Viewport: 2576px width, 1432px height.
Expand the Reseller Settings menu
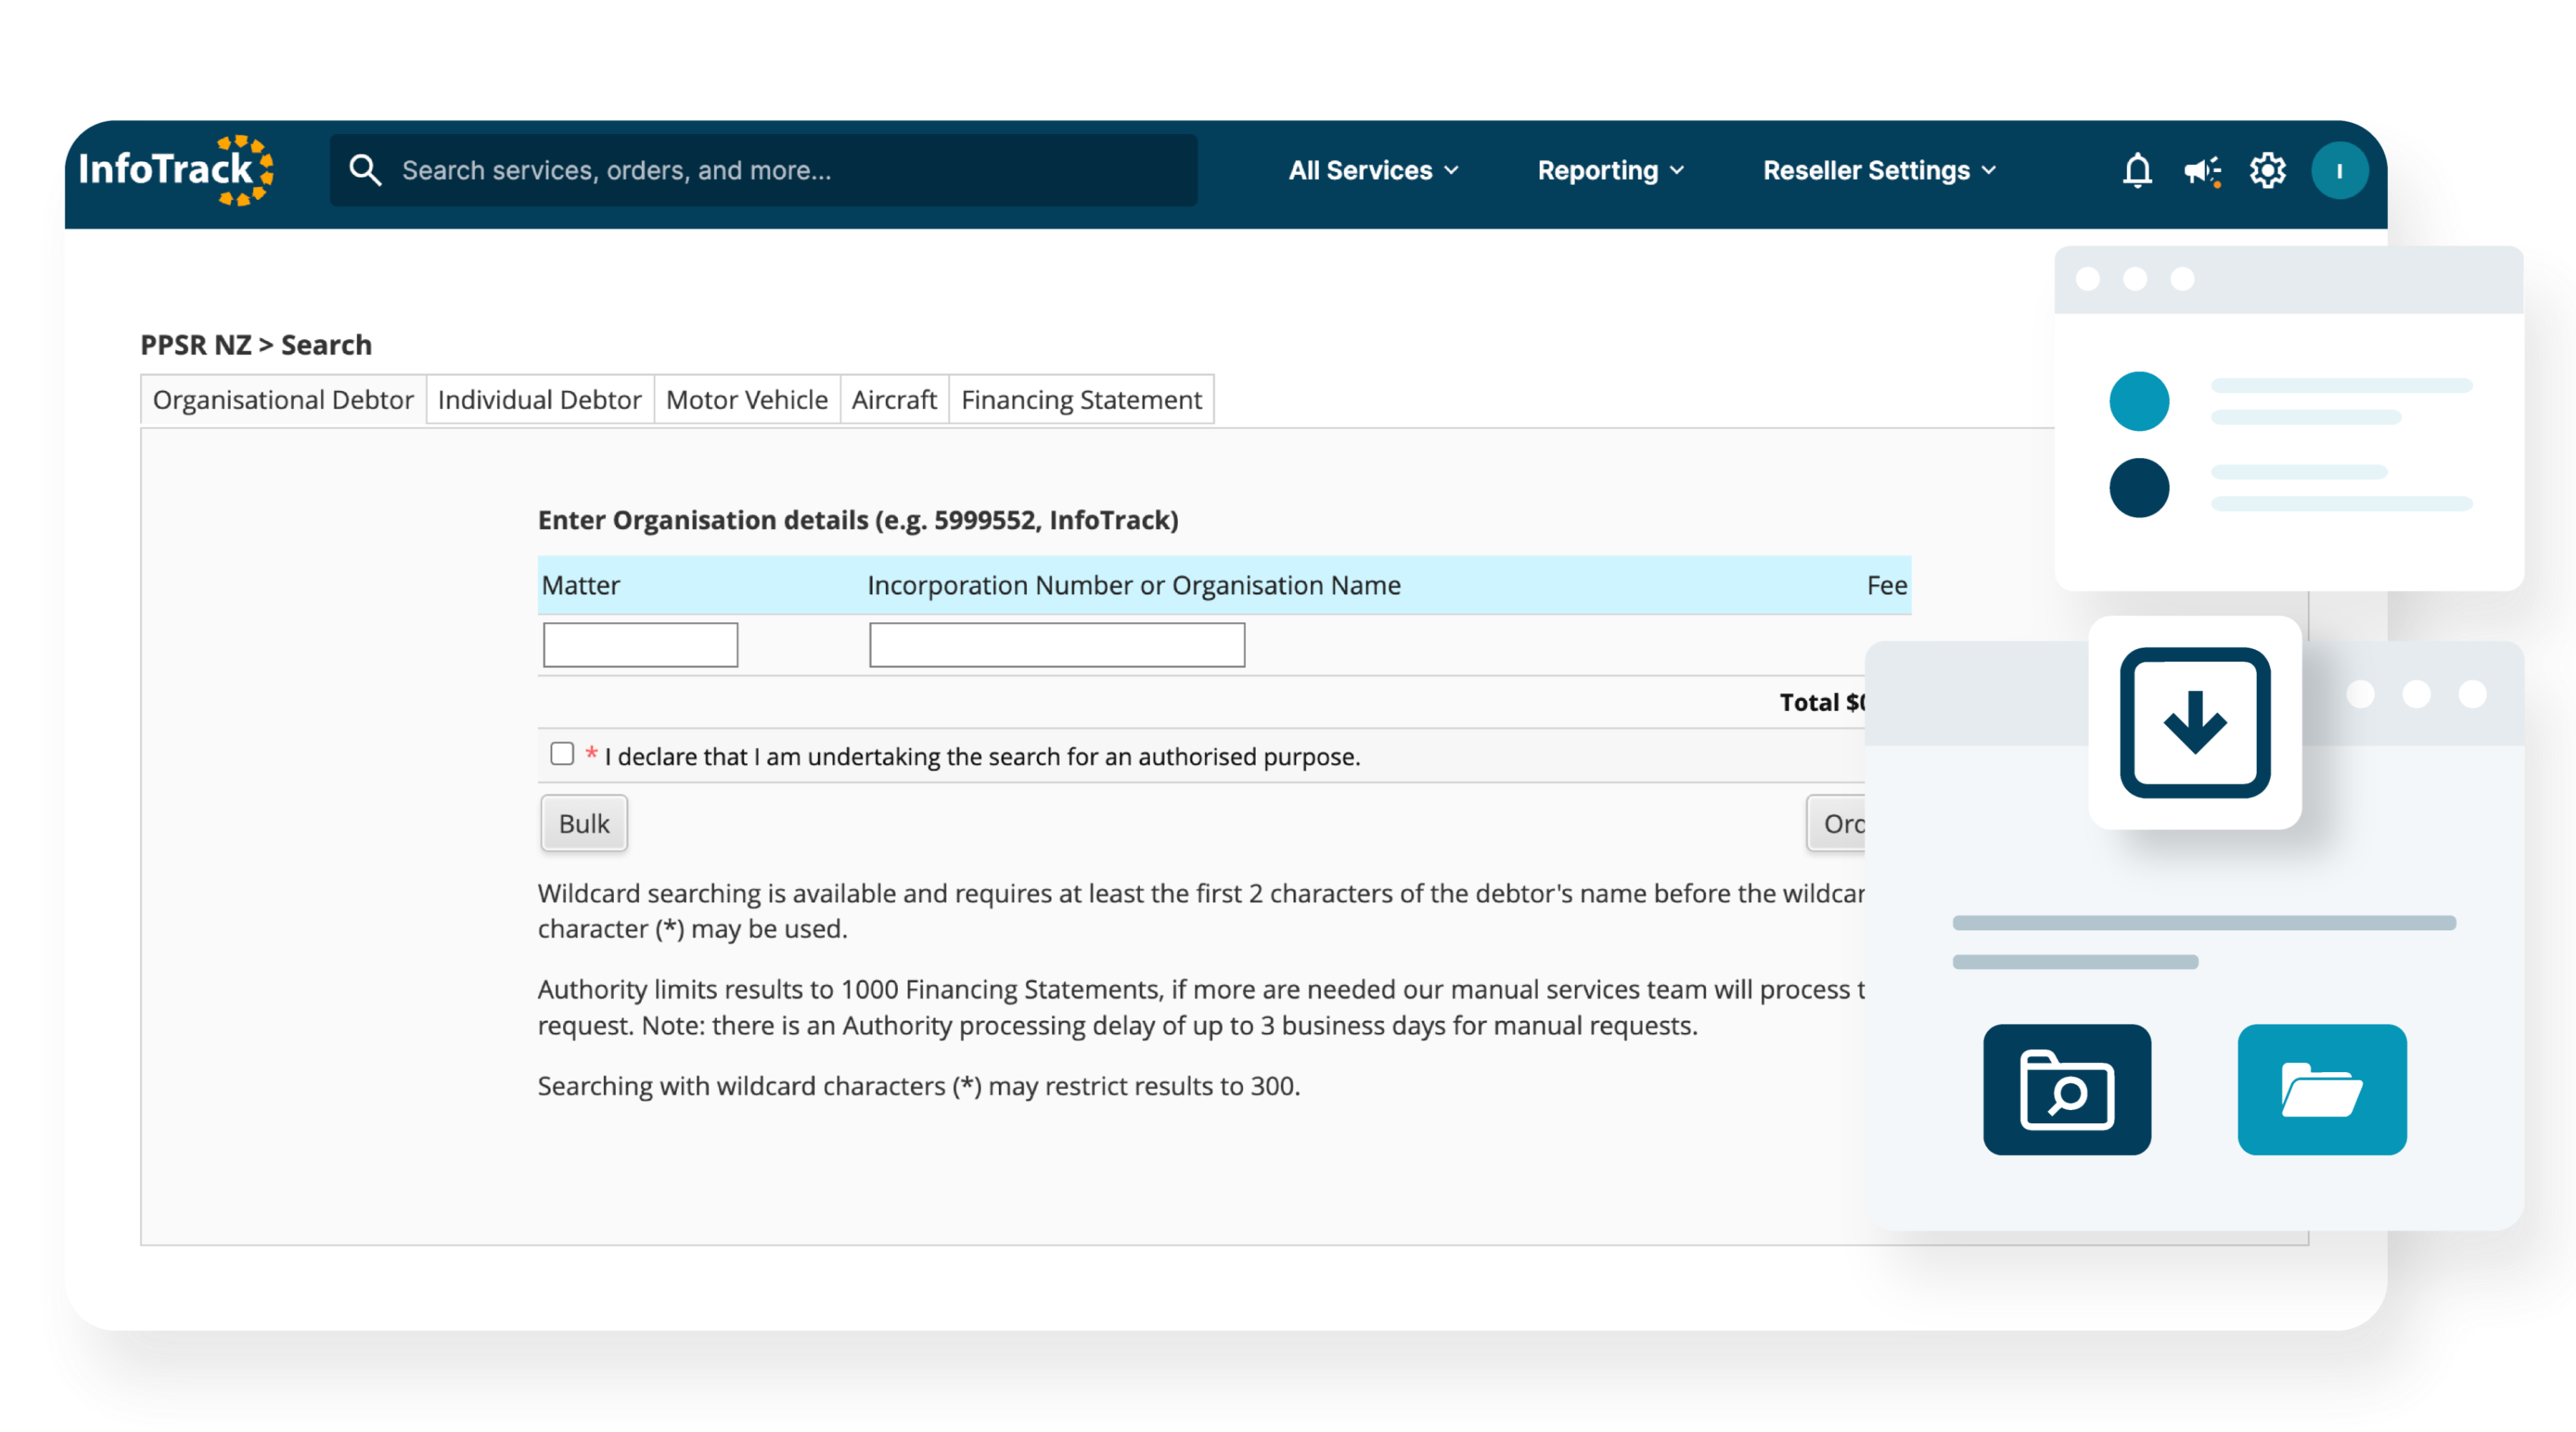1879,171
